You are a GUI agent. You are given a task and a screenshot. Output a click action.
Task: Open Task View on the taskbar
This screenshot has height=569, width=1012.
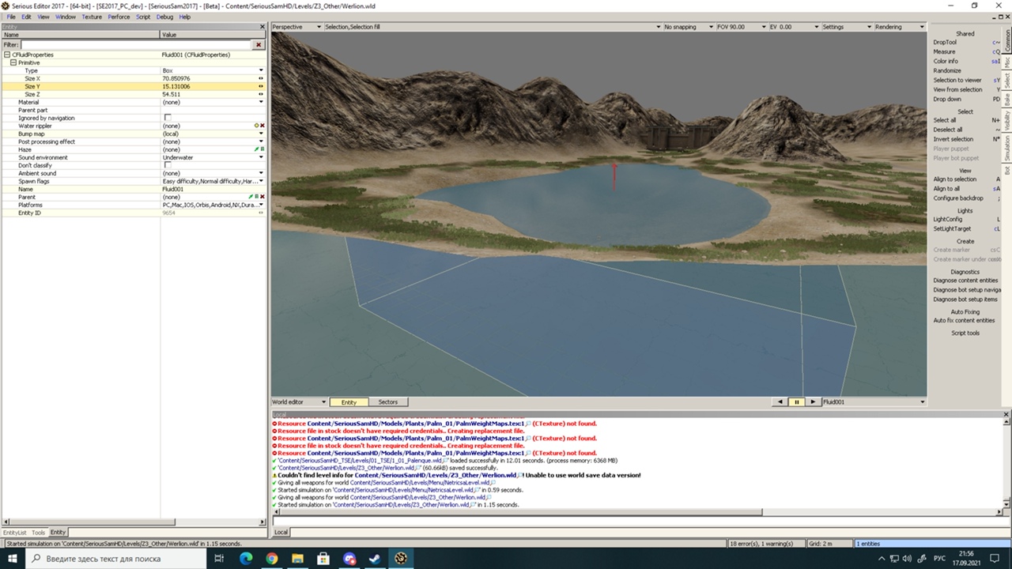pyautogui.click(x=219, y=559)
